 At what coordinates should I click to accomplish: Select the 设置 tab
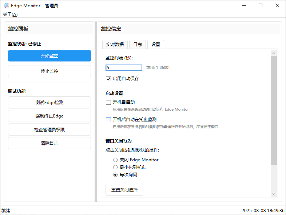156,45
